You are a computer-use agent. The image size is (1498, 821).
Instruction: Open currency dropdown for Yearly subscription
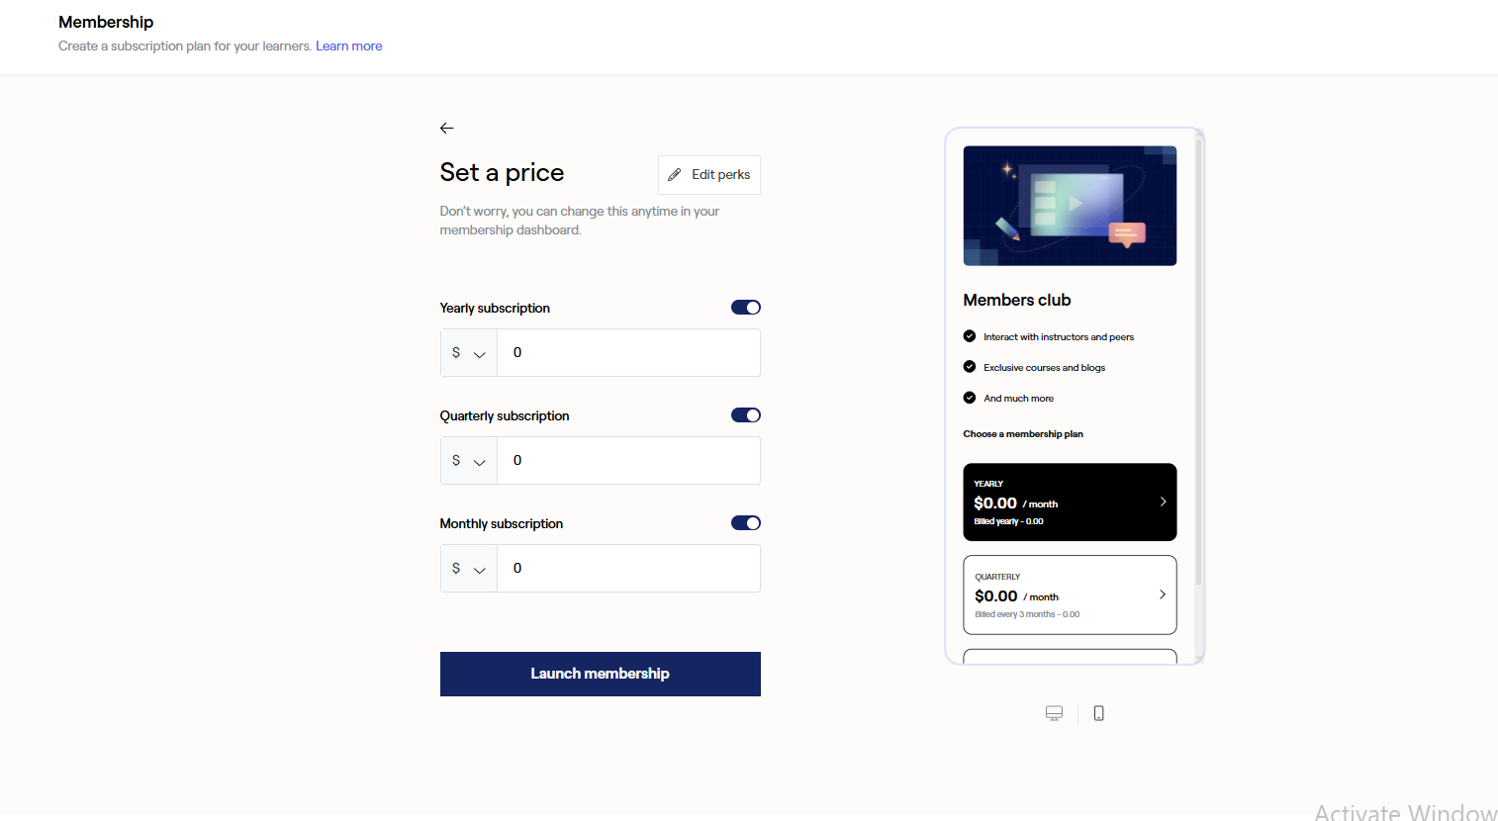(x=469, y=353)
